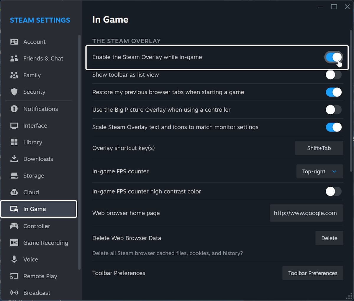354x301 pixels.
Task: Click the Account sidebar icon
Action: [x=14, y=42]
